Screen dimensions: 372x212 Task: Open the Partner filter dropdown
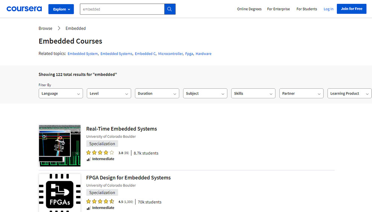[301, 93]
